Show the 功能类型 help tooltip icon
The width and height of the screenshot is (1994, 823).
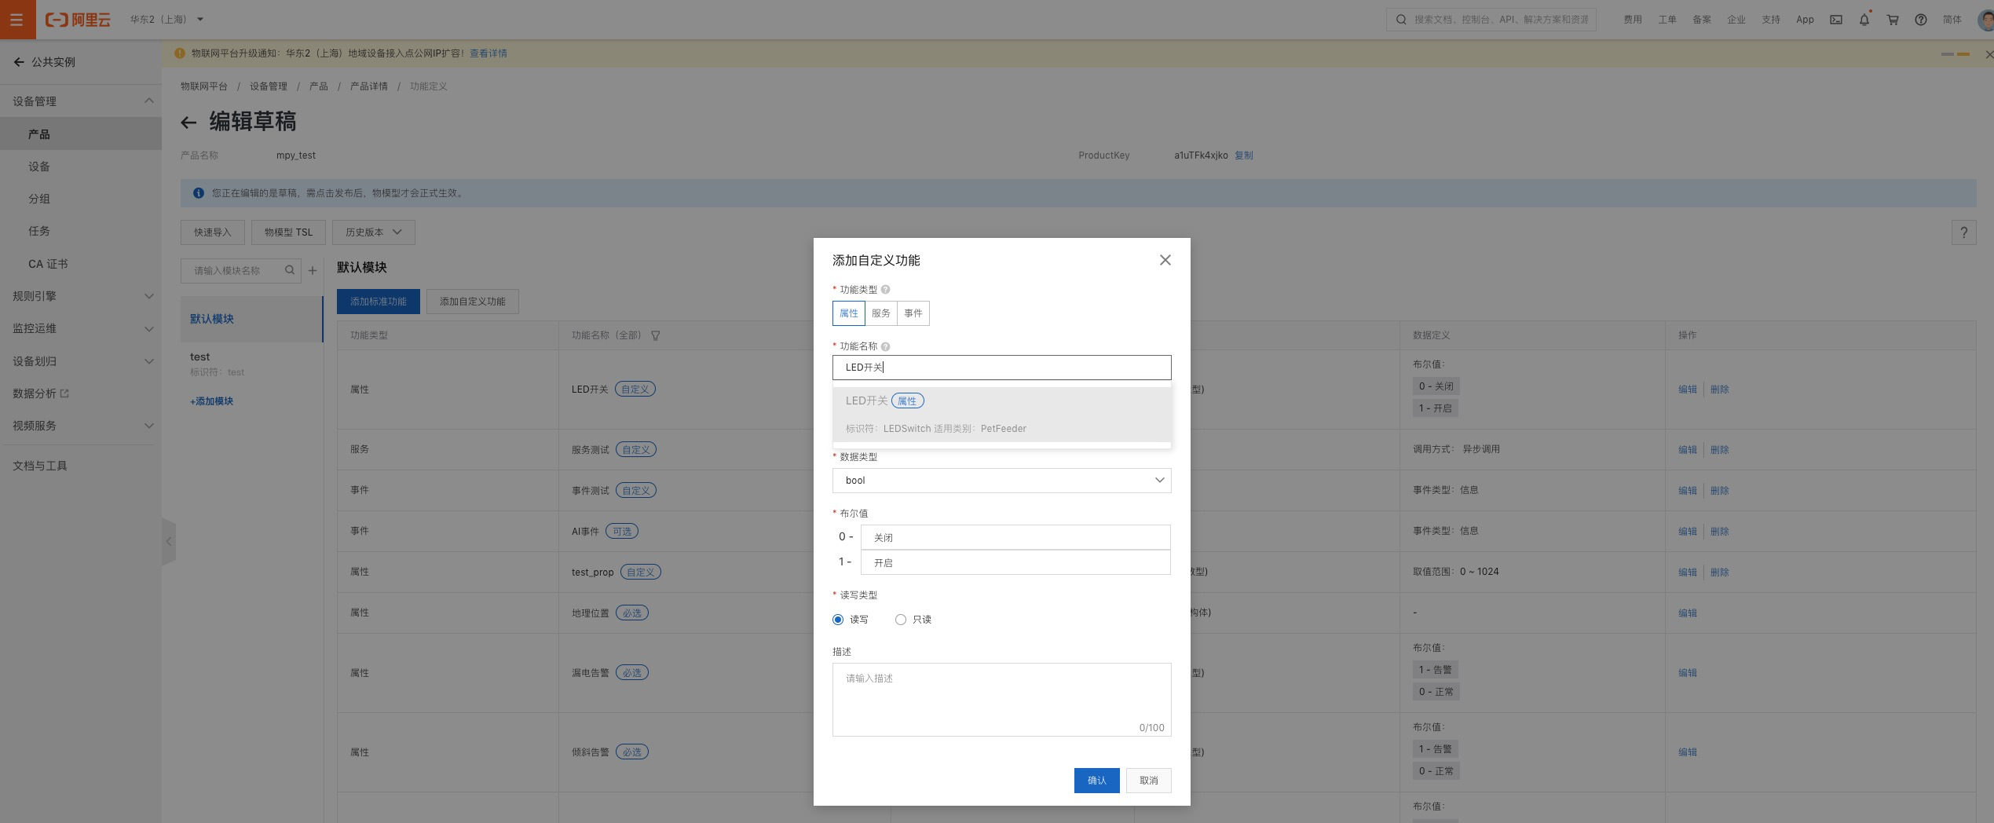point(886,290)
